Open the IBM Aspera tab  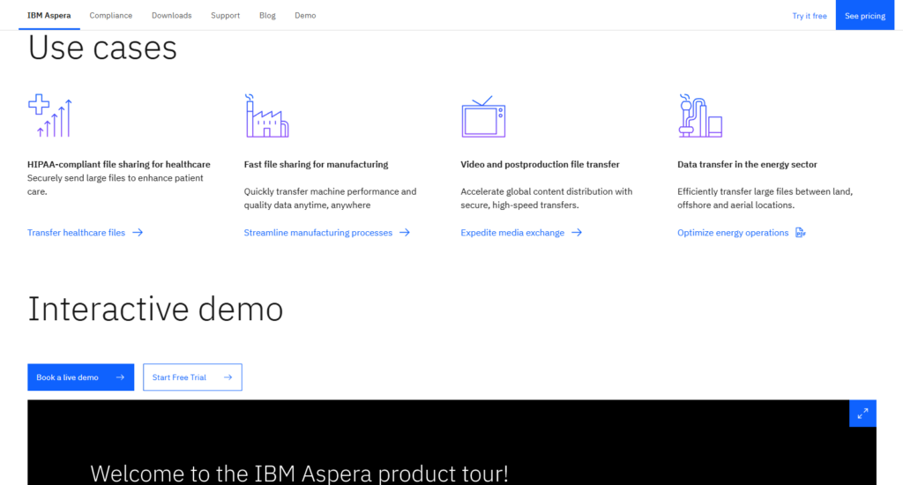pyautogui.click(x=49, y=16)
